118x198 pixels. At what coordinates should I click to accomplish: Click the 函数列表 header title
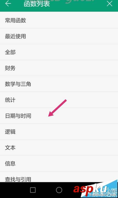click(x=37, y=4)
